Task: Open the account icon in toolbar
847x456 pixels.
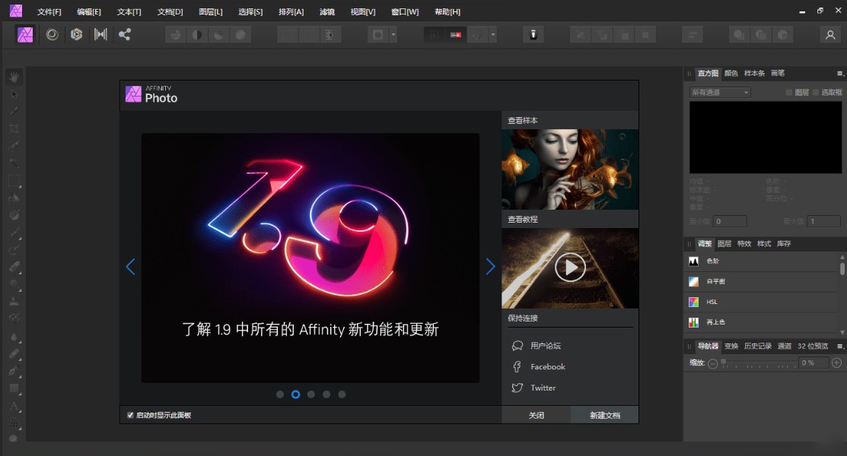Action: click(x=830, y=35)
